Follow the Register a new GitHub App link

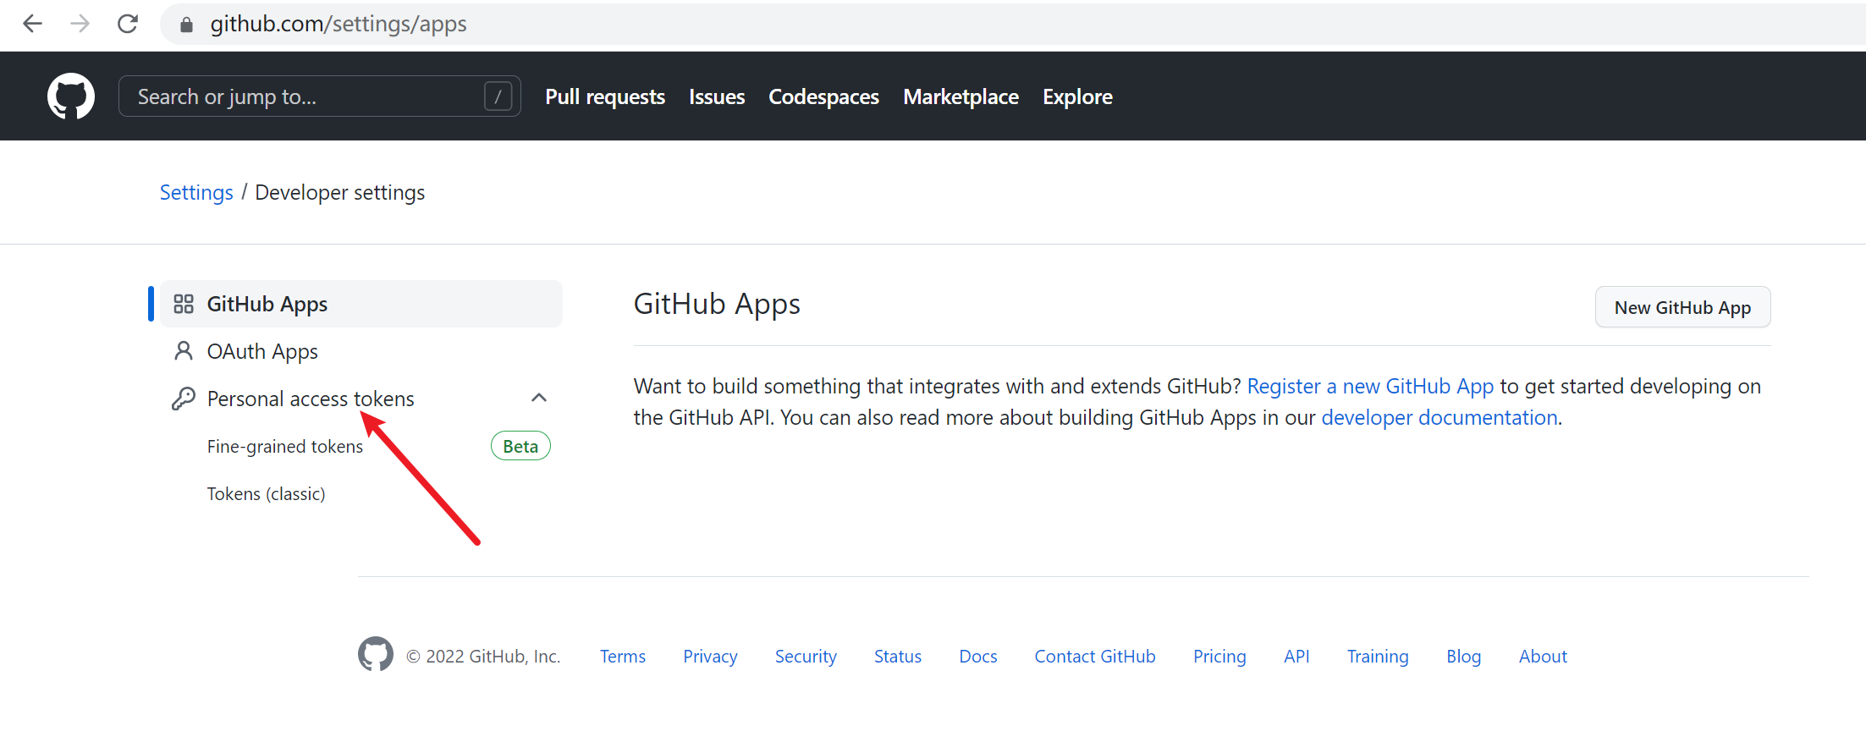(1370, 387)
